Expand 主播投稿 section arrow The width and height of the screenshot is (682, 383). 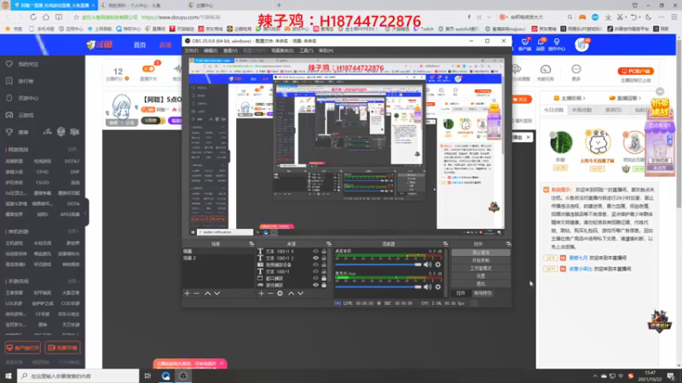pyautogui.click(x=584, y=98)
